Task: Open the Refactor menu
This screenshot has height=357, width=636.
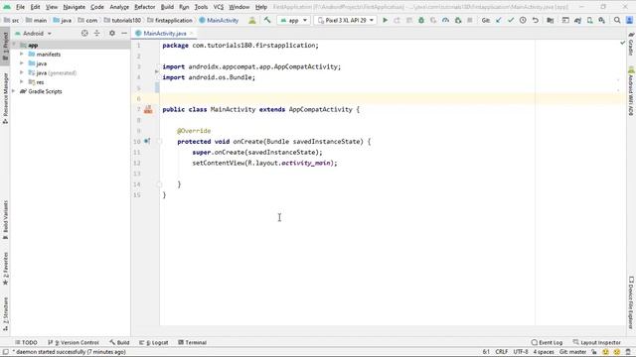Action: tap(145, 7)
